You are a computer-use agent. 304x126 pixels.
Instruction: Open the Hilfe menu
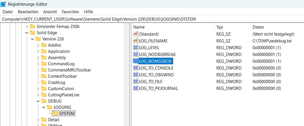click(88, 12)
